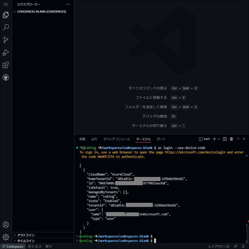
Task: Open the hamburger application menu
Action: 6,4
